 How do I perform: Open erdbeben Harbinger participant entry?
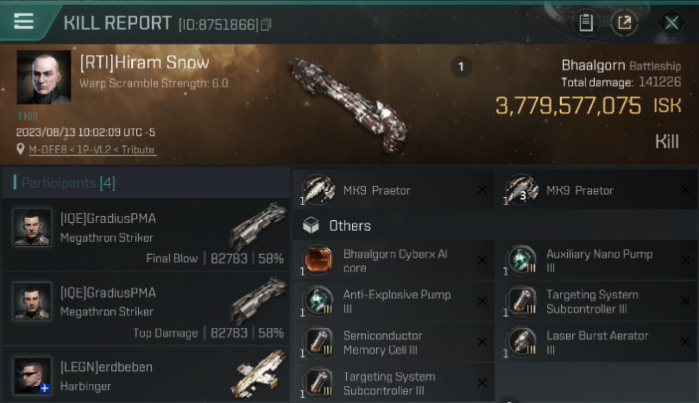pyautogui.click(x=146, y=375)
